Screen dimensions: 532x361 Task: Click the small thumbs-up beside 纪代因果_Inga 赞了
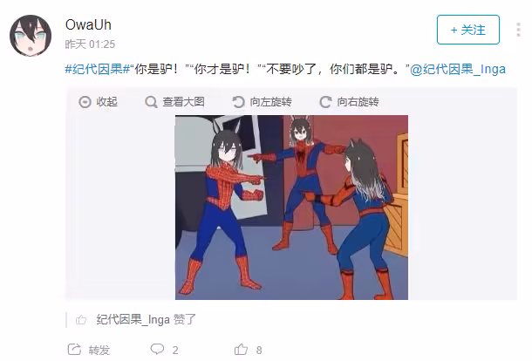81,320
